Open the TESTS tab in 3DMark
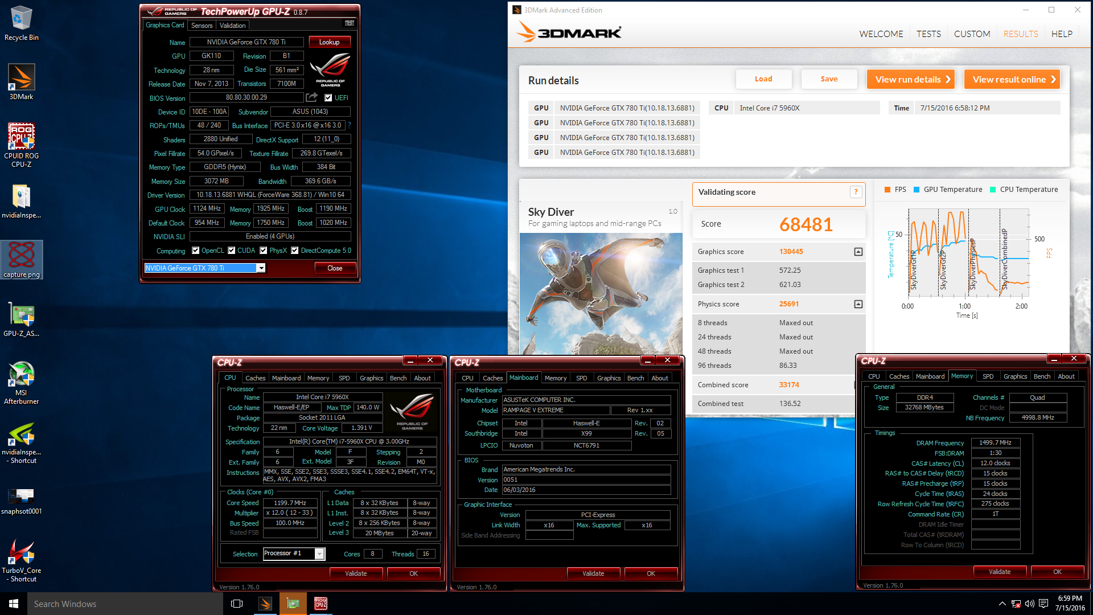The image size is (1093, 615). pyautogui.click(x=928, y=34)
